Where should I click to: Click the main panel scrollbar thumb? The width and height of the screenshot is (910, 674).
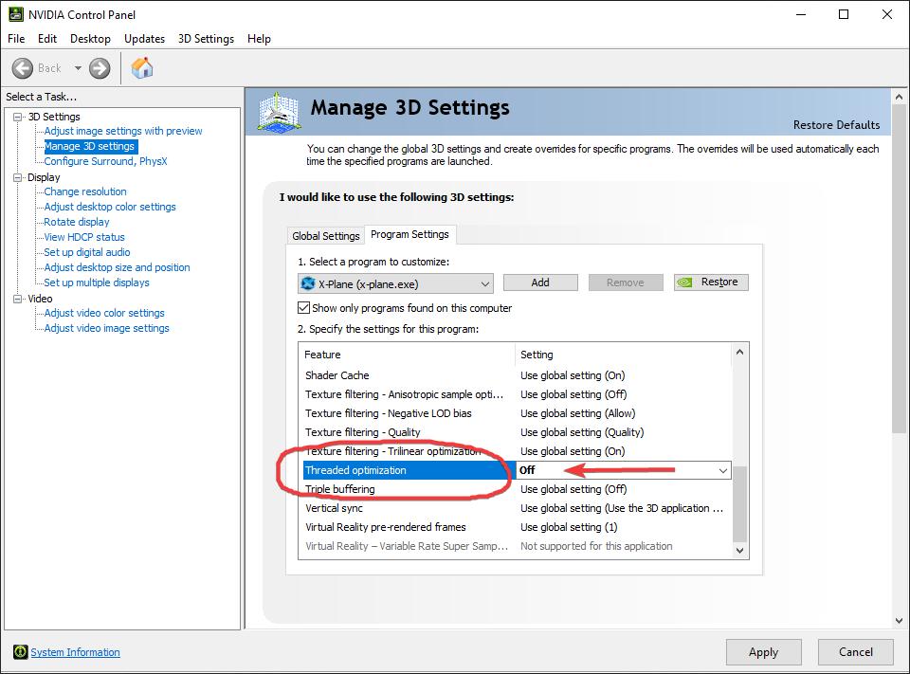coord(899,269)
